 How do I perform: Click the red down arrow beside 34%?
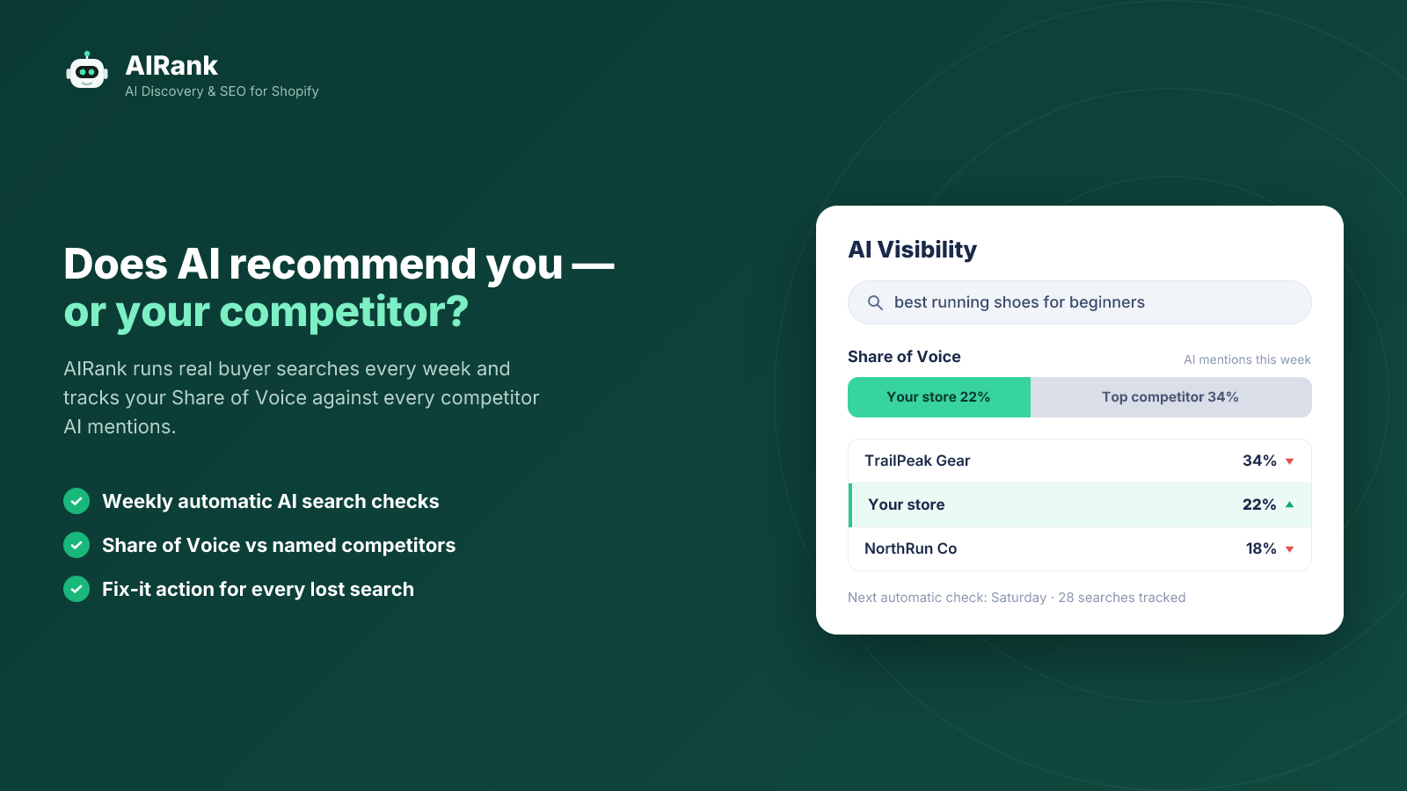pos(1290,461)
